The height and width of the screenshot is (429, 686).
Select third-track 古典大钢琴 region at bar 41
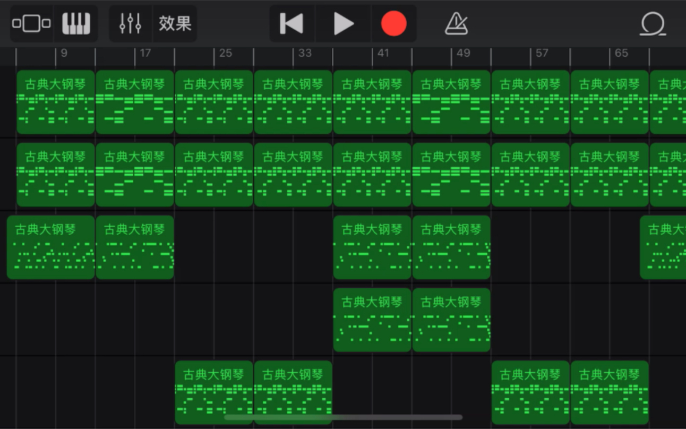coord(372,247)
